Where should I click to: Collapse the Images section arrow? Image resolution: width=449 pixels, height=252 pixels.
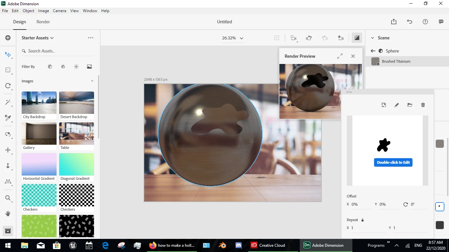pos(92,81)
